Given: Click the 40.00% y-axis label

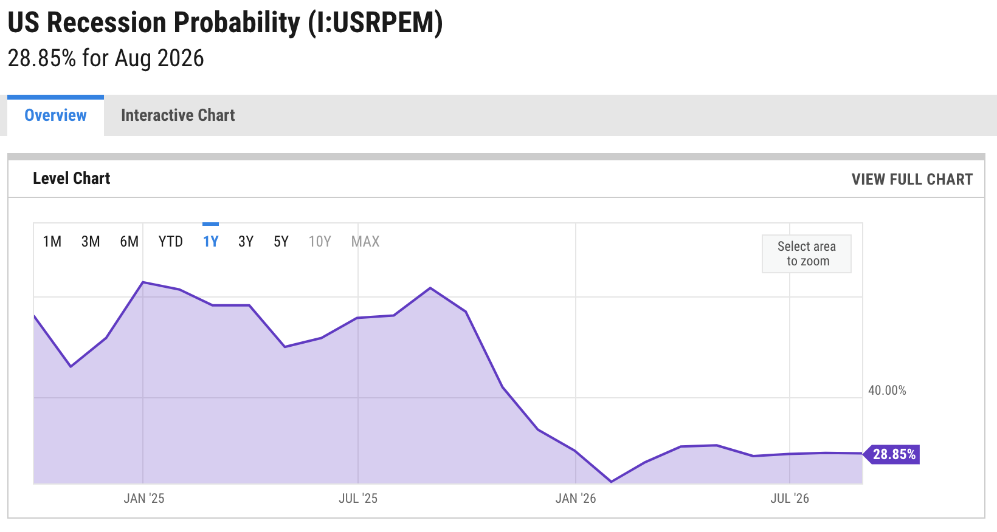Looking at the screenshot, I should coord(887,390).
